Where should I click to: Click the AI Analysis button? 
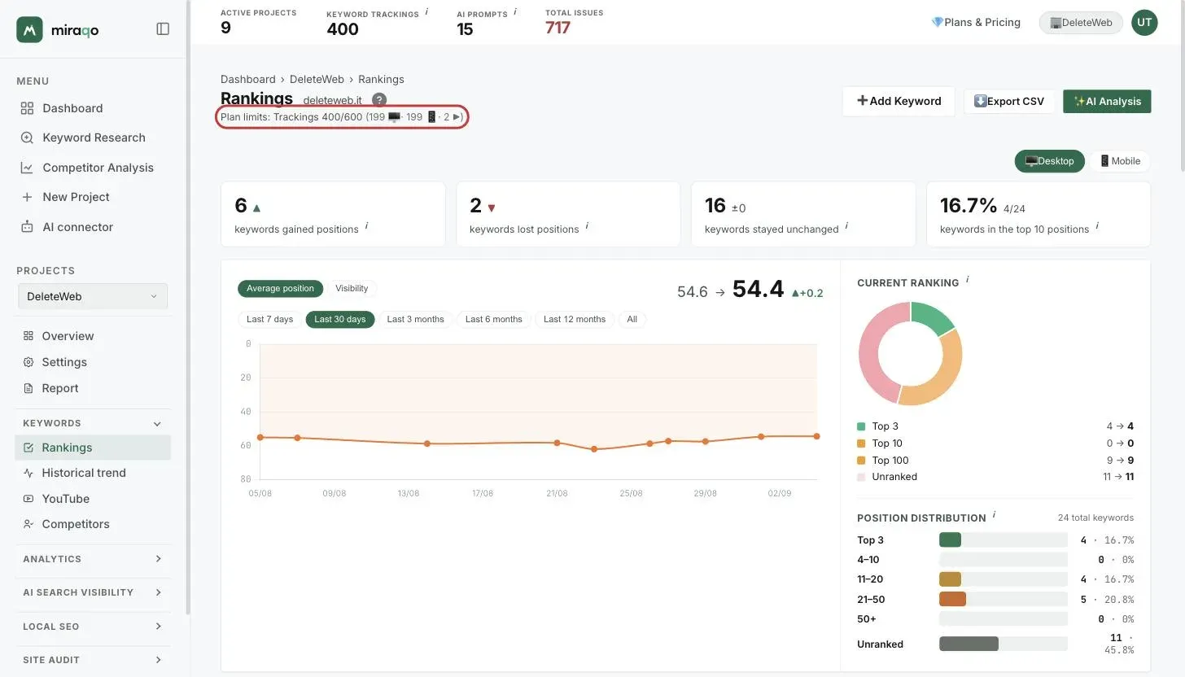1107,102
